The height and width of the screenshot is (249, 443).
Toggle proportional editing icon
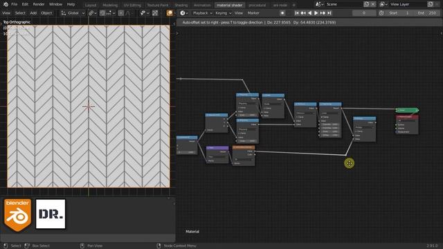[x=121, y=13]
